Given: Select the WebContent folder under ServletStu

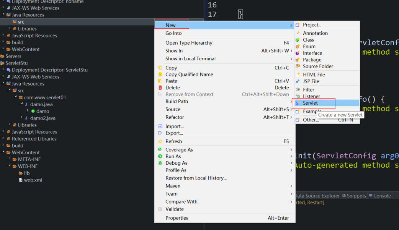Looking at the screenshot, I should [26, 152].
